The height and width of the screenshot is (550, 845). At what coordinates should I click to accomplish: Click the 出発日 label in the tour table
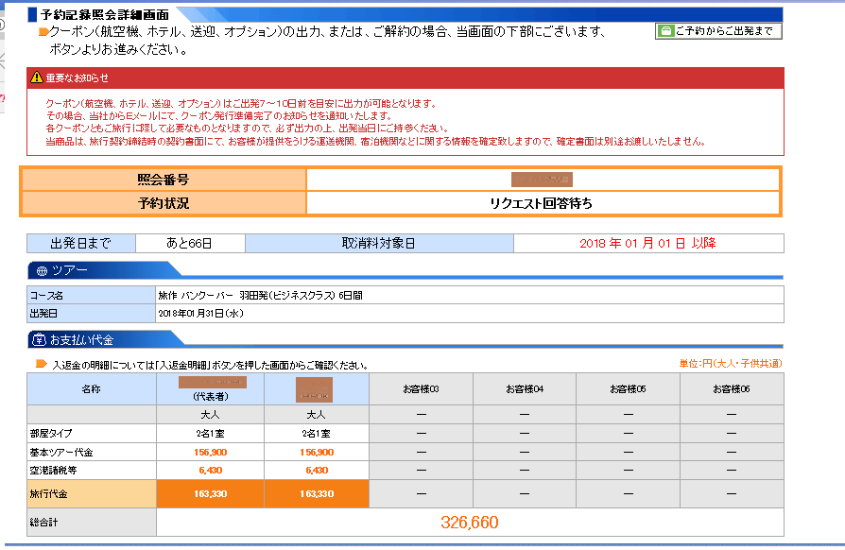click(43, 313)
